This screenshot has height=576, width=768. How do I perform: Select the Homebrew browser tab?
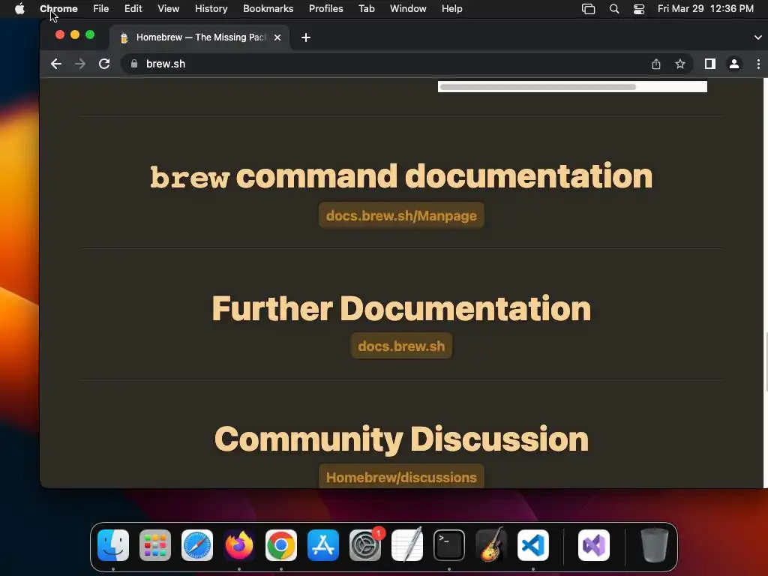point(199,37)
